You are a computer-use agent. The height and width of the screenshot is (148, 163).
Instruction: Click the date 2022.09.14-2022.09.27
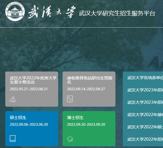tap(86, 89)
